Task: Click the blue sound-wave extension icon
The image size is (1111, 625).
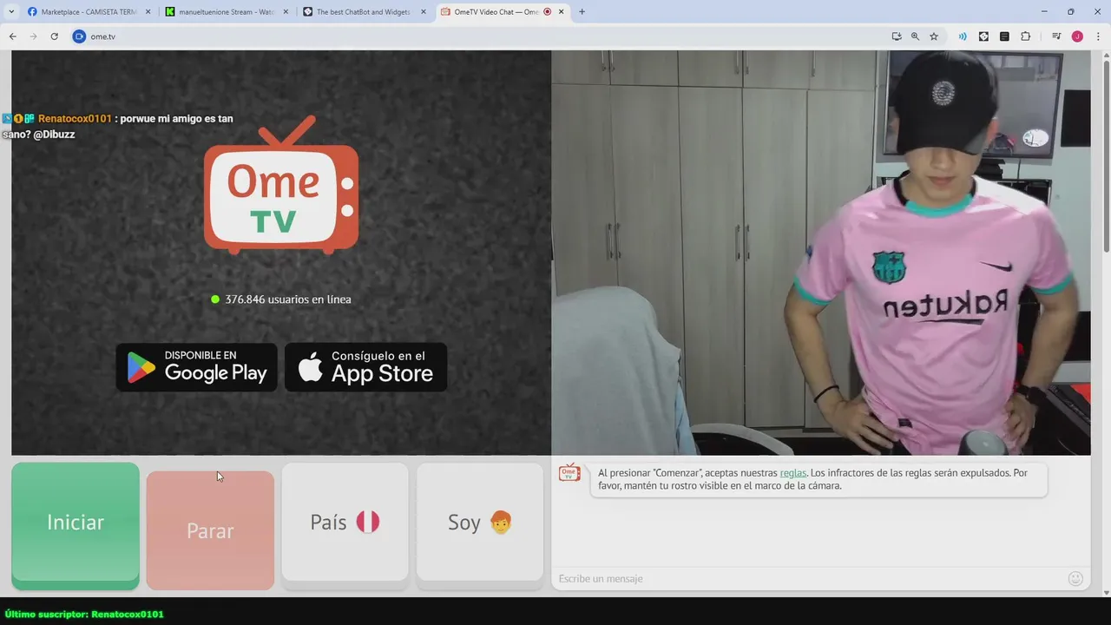Action: (x=963, y=36)
